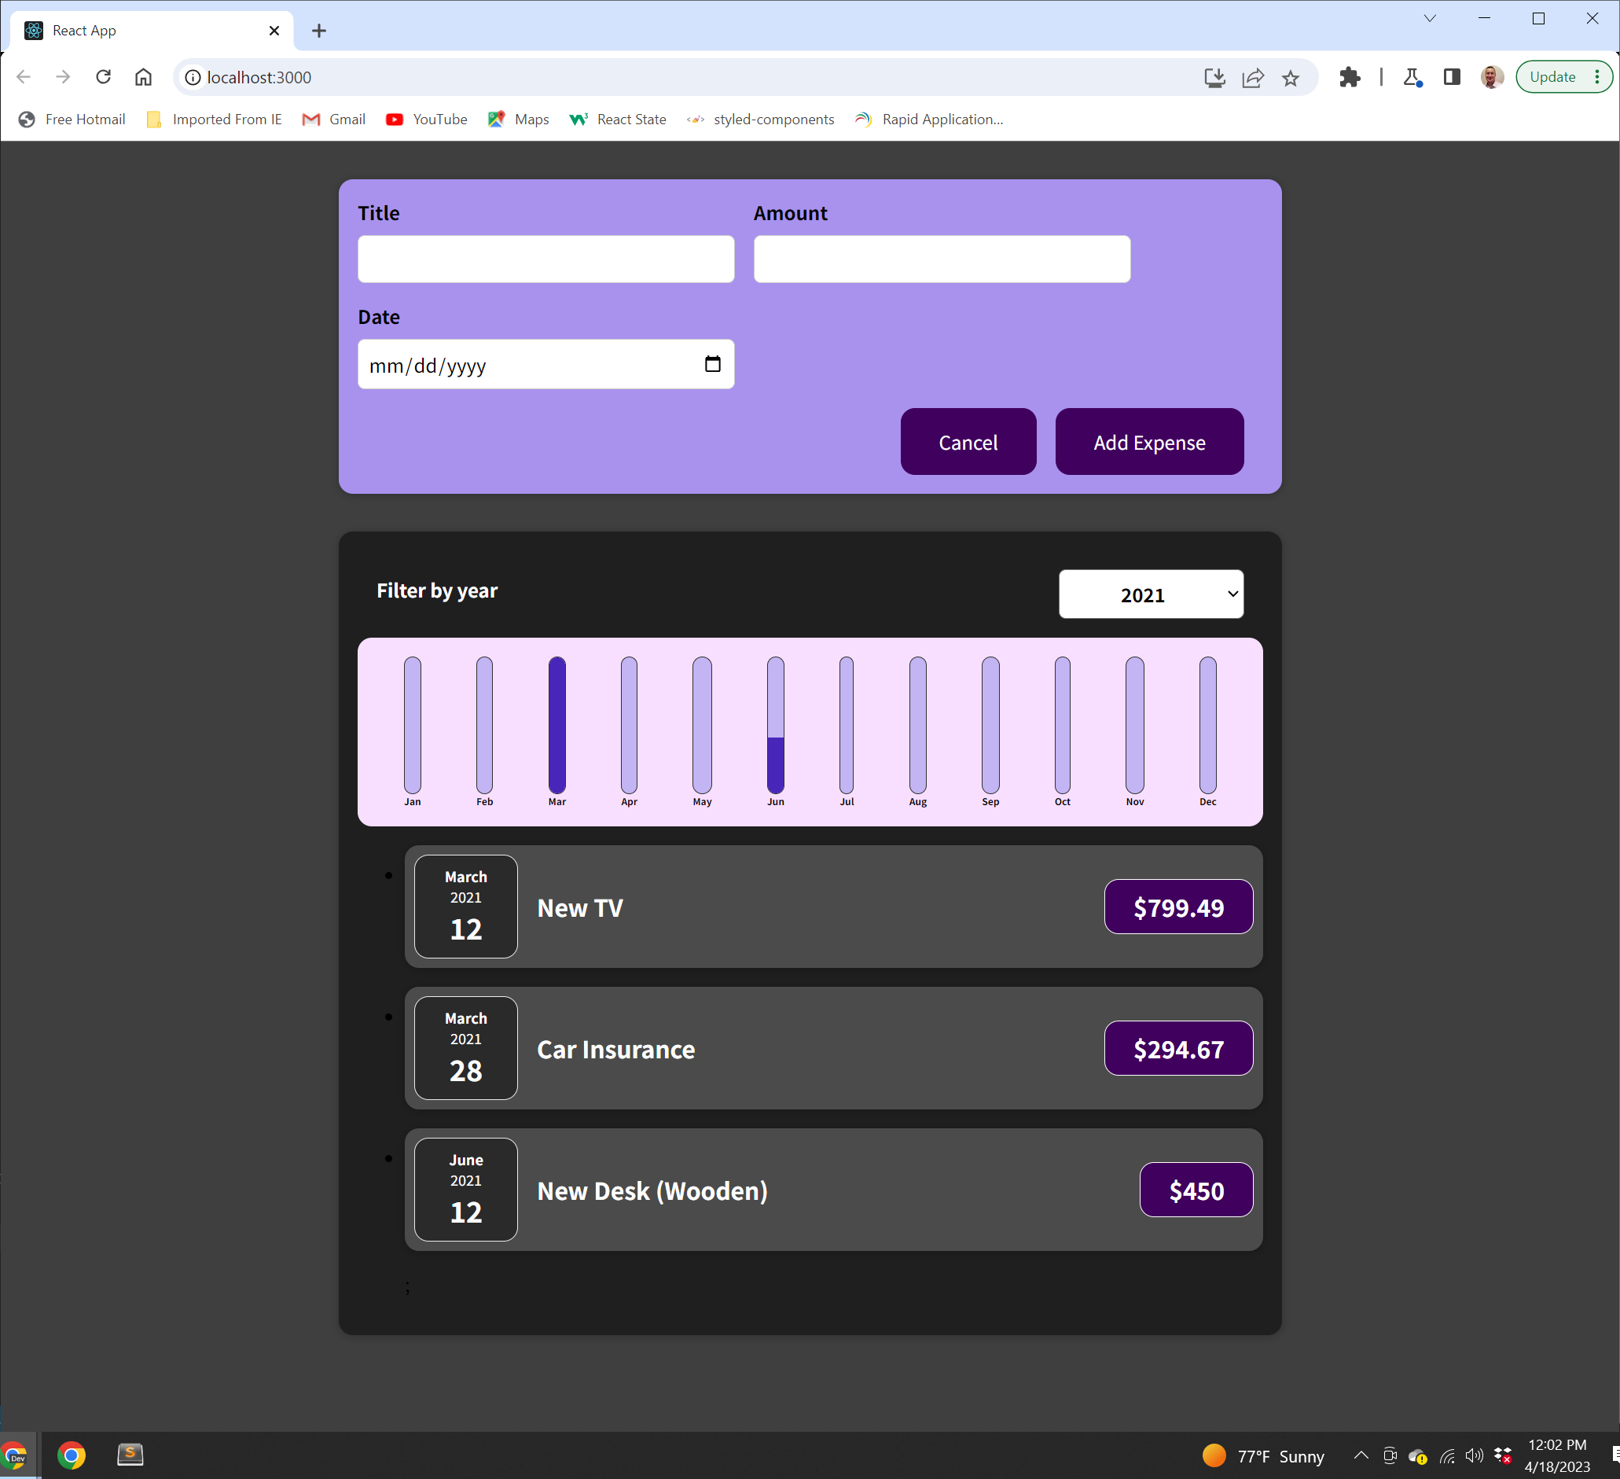The height and width of the screenshot is (1479, 1620).
Task: Click the share page icon
Action: 1253,77
